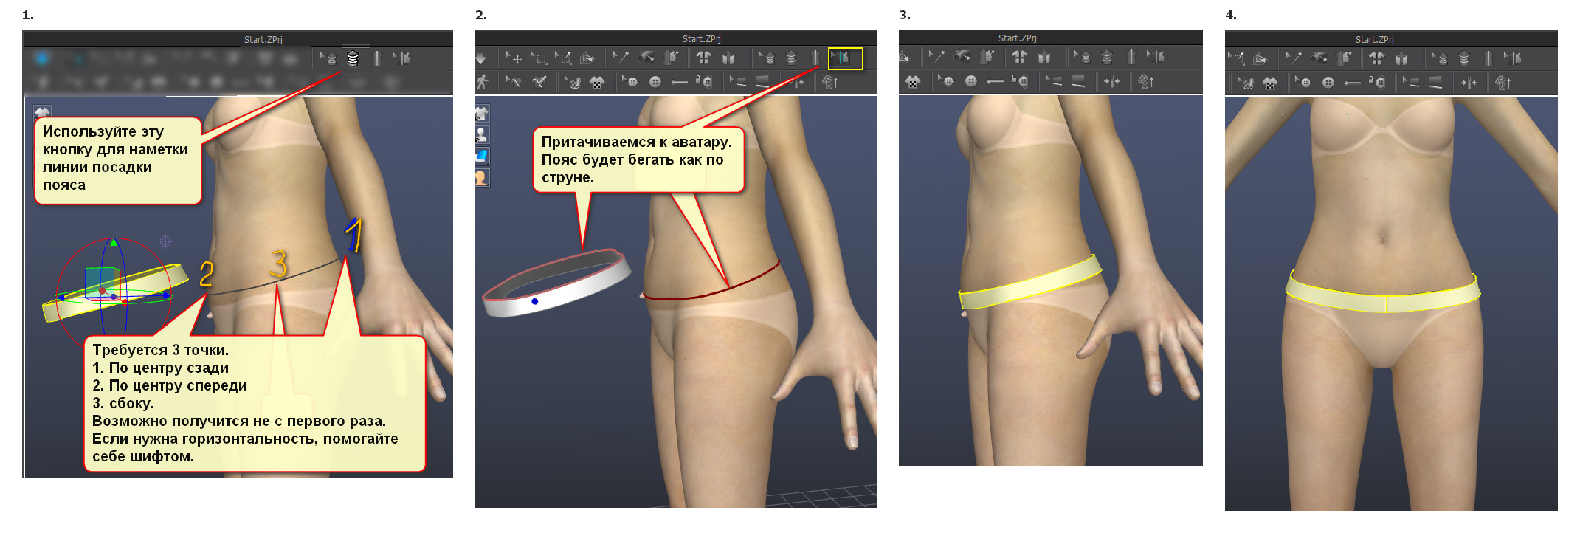Toggle Show Garment in step 2 side panel
1580x533 pixels.
point(482,113)
